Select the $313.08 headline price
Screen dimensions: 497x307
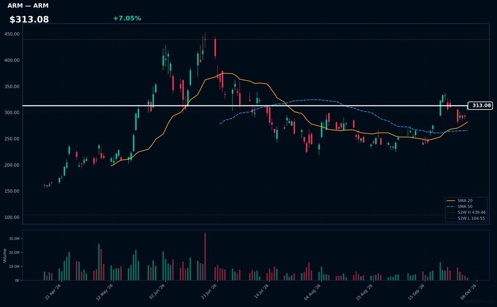coord(29,19)
